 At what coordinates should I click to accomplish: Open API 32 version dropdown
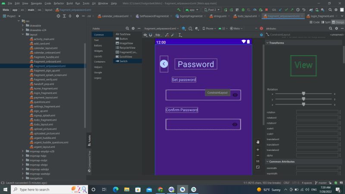[223, 28]
